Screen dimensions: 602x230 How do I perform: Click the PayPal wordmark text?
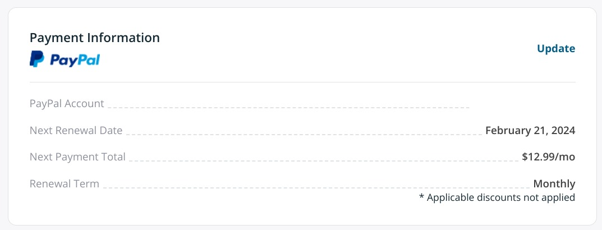pyautogui.click(x=75, y=59)
